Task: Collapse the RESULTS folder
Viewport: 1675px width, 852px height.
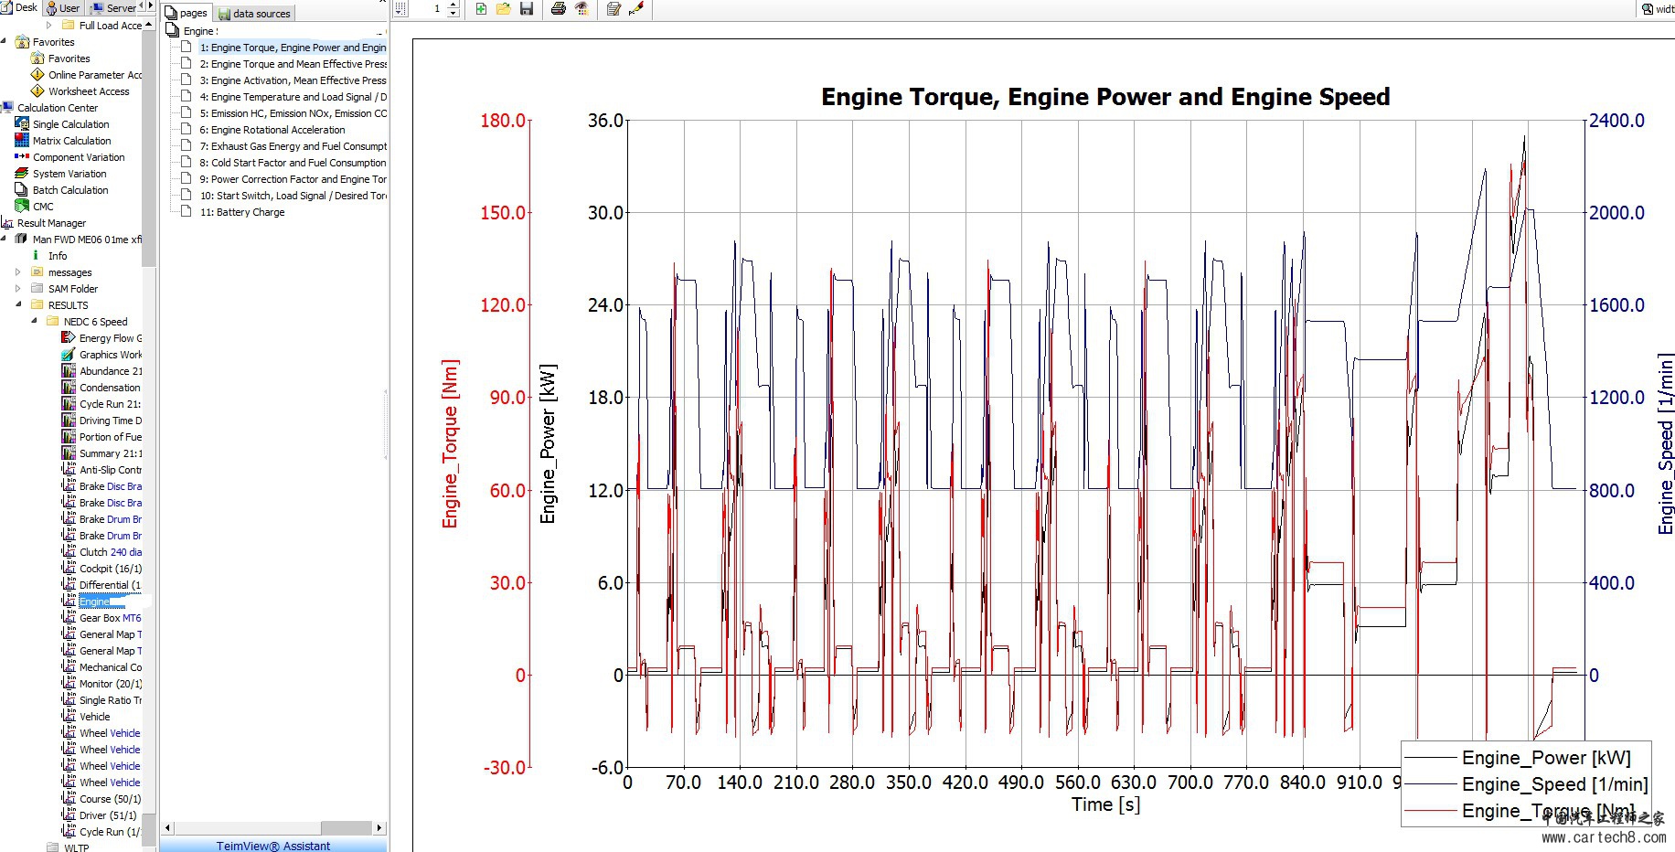Action: (18, 305)
